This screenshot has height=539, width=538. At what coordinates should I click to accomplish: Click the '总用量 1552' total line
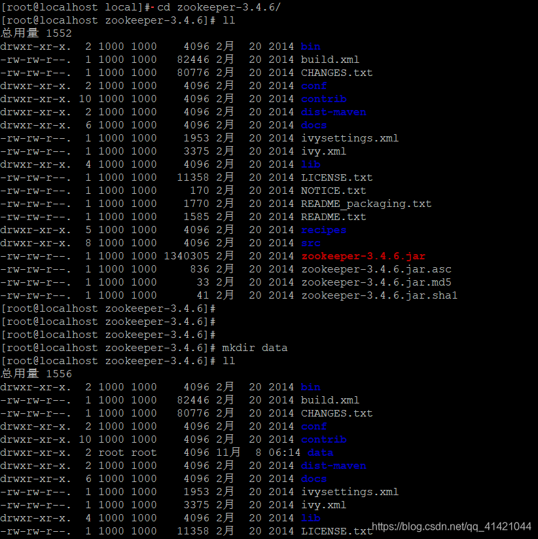36,33
